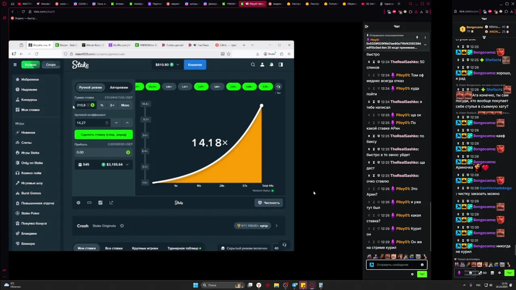The height and width of the screenshot is (290, 516).
Task: Open Крупные игроки tab
Action: [x=145, y=248]
